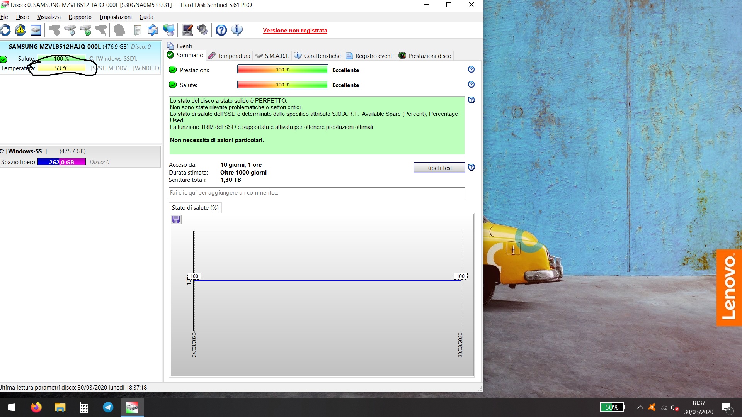Click the Versione non registrata link
Screen dimensions: 742x417
(x=295, y=31)
